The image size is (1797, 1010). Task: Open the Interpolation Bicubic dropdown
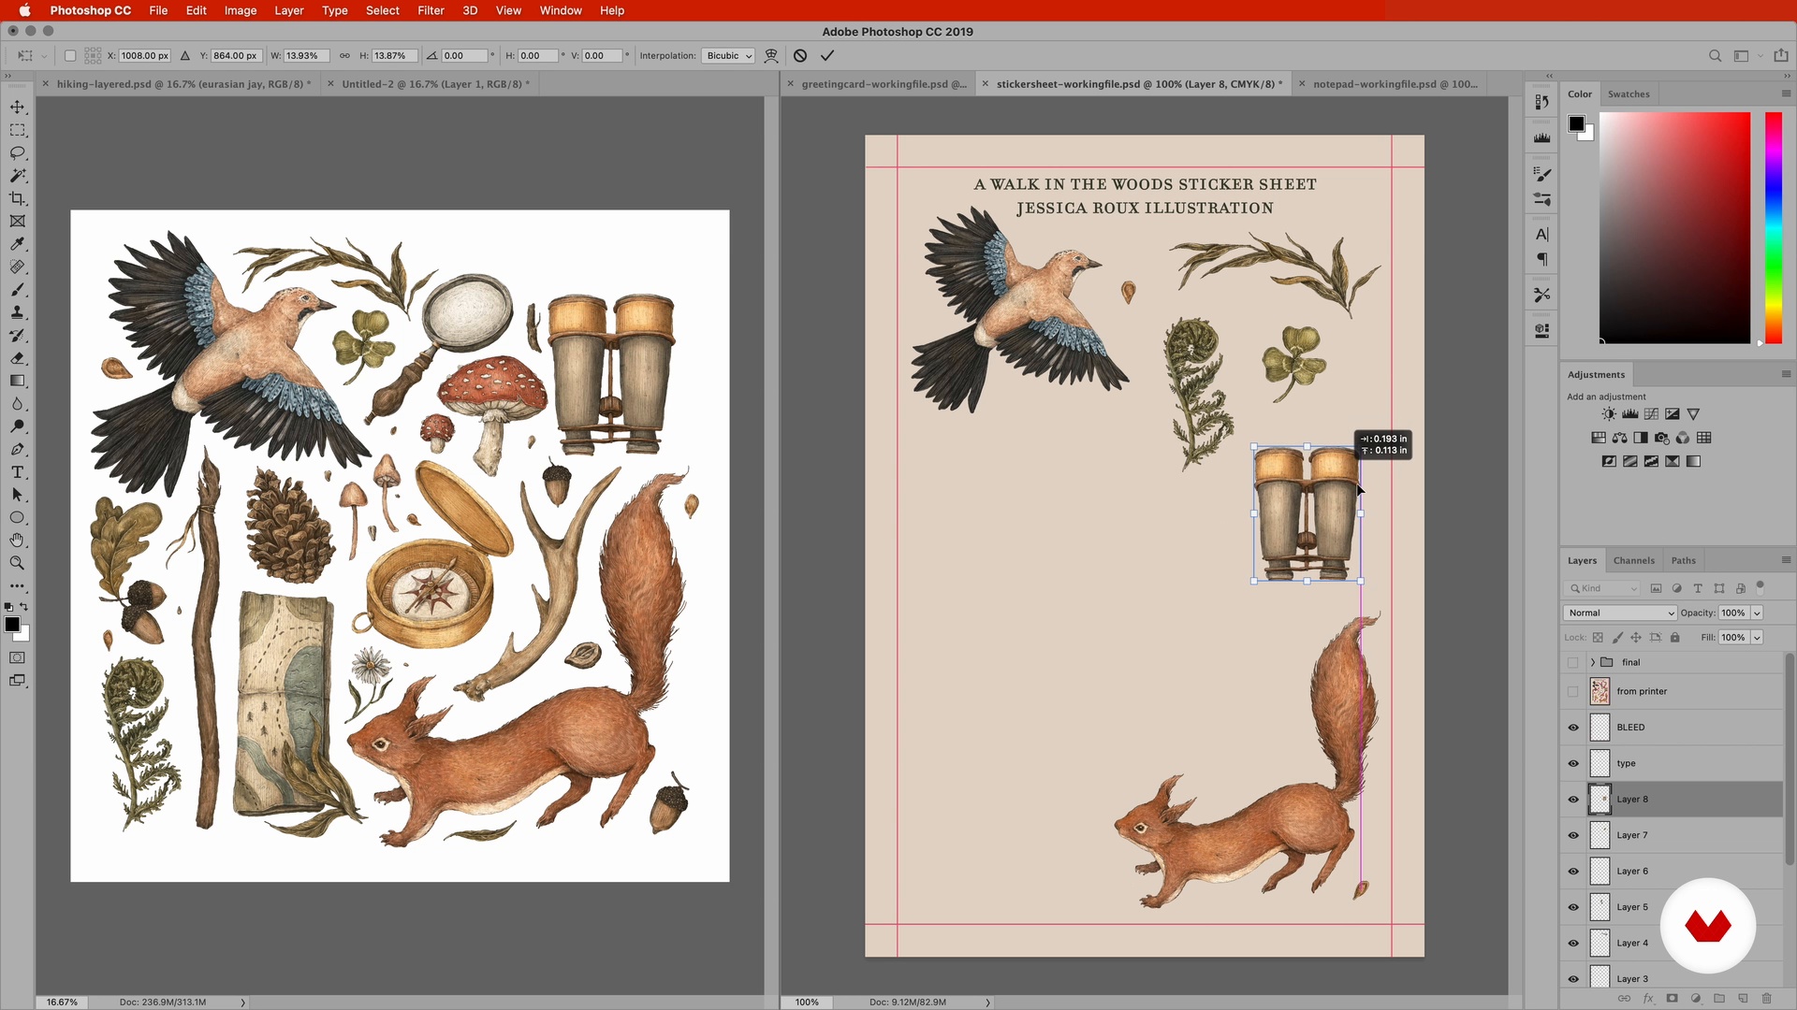729,56
